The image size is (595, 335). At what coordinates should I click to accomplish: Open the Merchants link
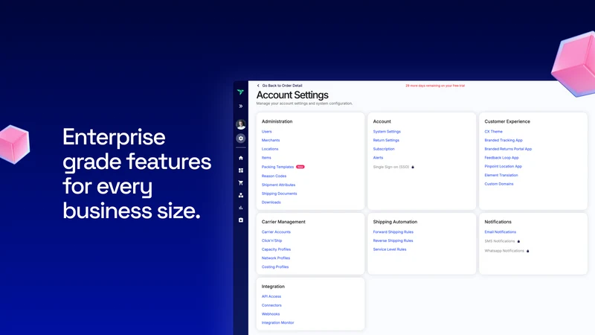tap(271, 140)
